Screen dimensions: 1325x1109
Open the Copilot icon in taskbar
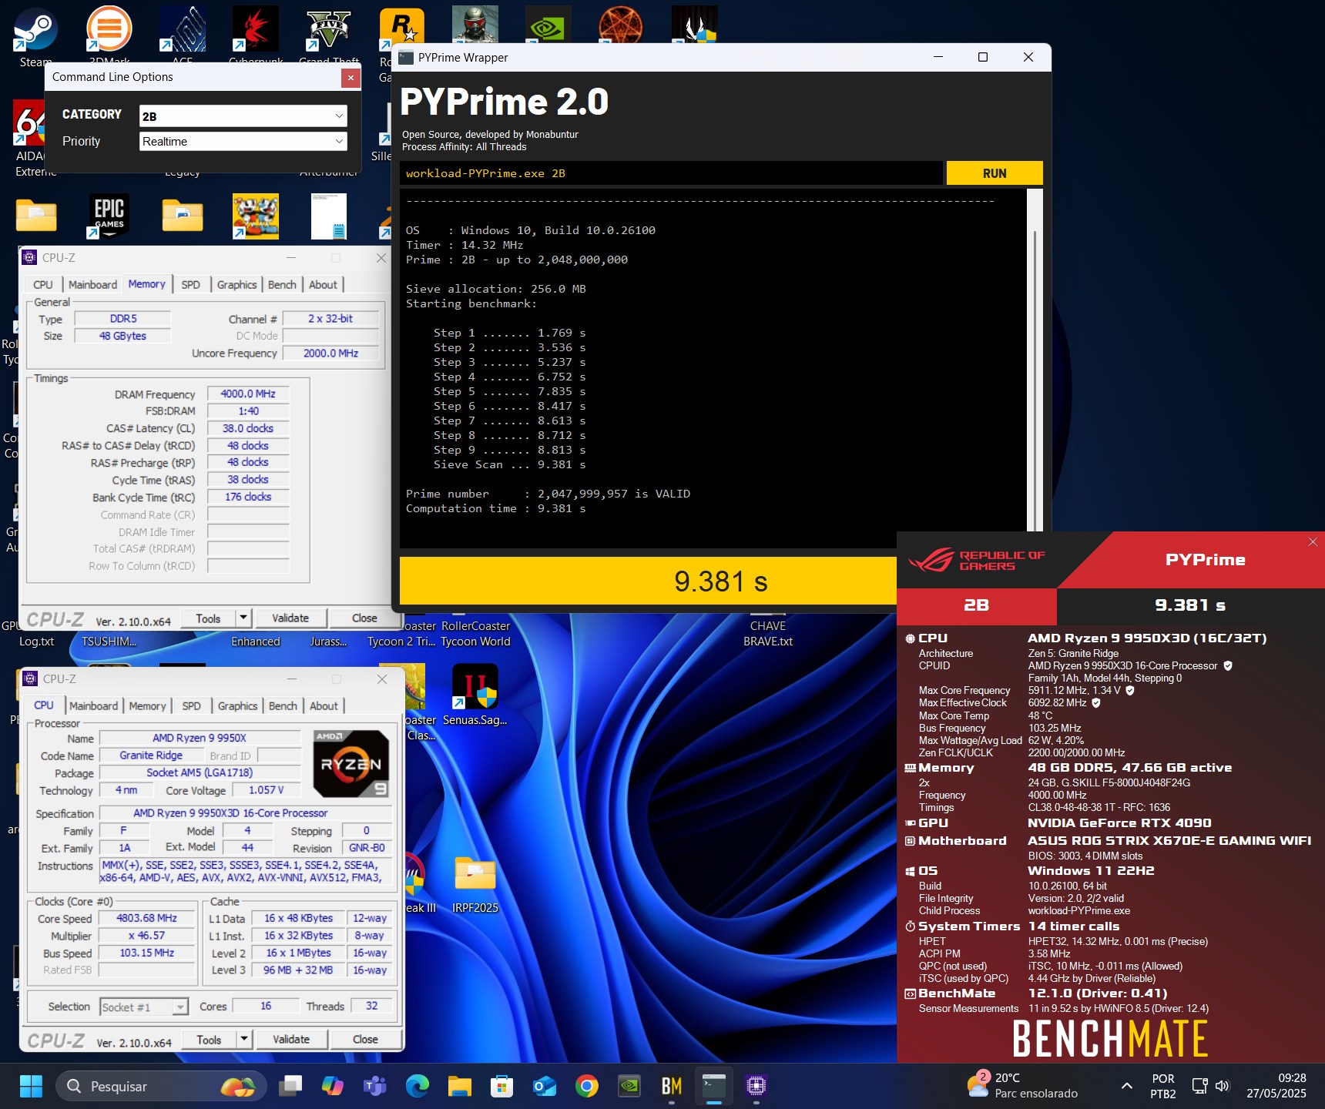point(333,1086)
